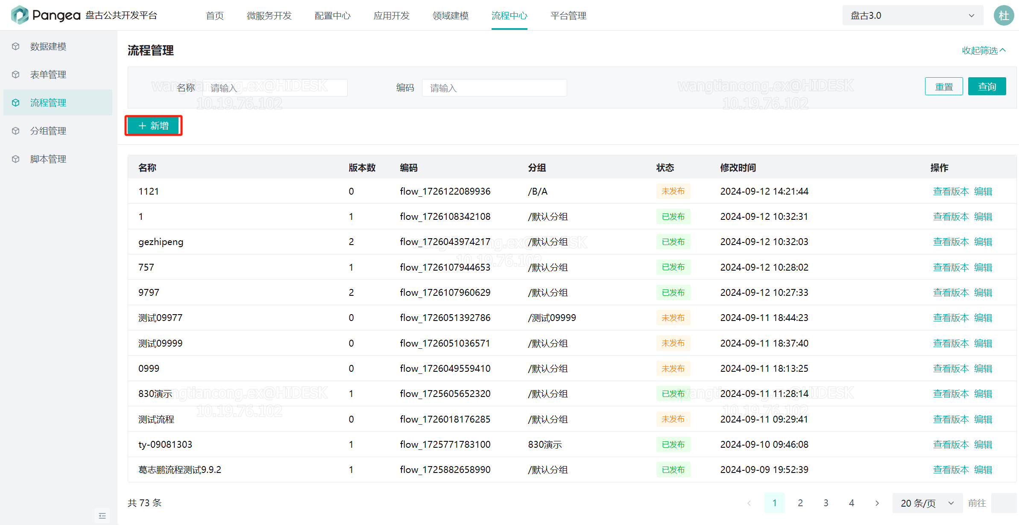
Task: Click the 流程管理 sidebar cube icon
Action: [16, 103]
